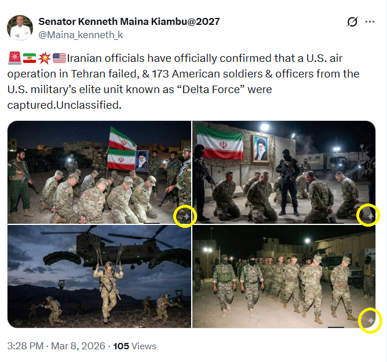387x362 pixels.
Task: Open the three-dot More options menu
Action: (x=370, y=23)
